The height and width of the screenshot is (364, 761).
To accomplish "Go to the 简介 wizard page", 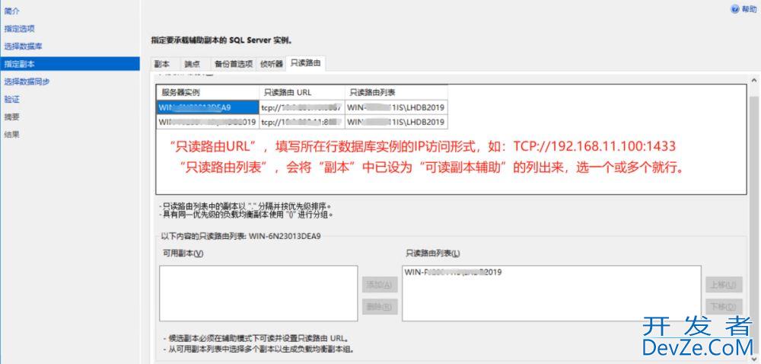I will point(12,11).
